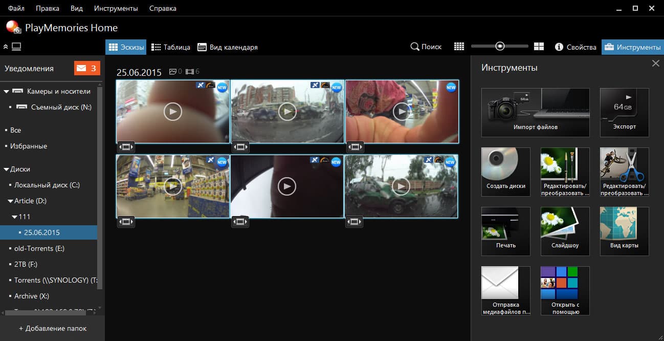Open the Импорт файлов camera tool

[535, 113]
